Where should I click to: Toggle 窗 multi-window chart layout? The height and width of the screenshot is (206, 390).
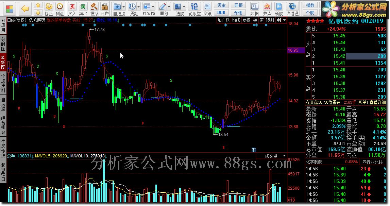pos(261,20)
